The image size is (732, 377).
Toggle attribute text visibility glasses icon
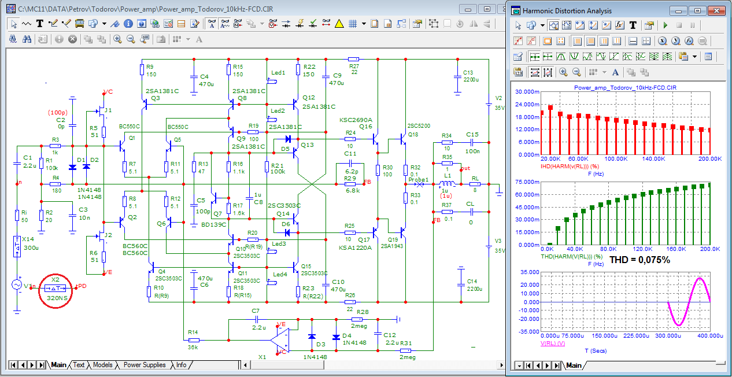click(x=212, y=24)
